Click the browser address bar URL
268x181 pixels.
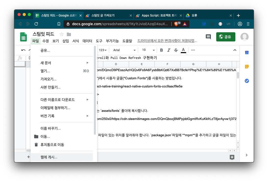click(120, 24)
